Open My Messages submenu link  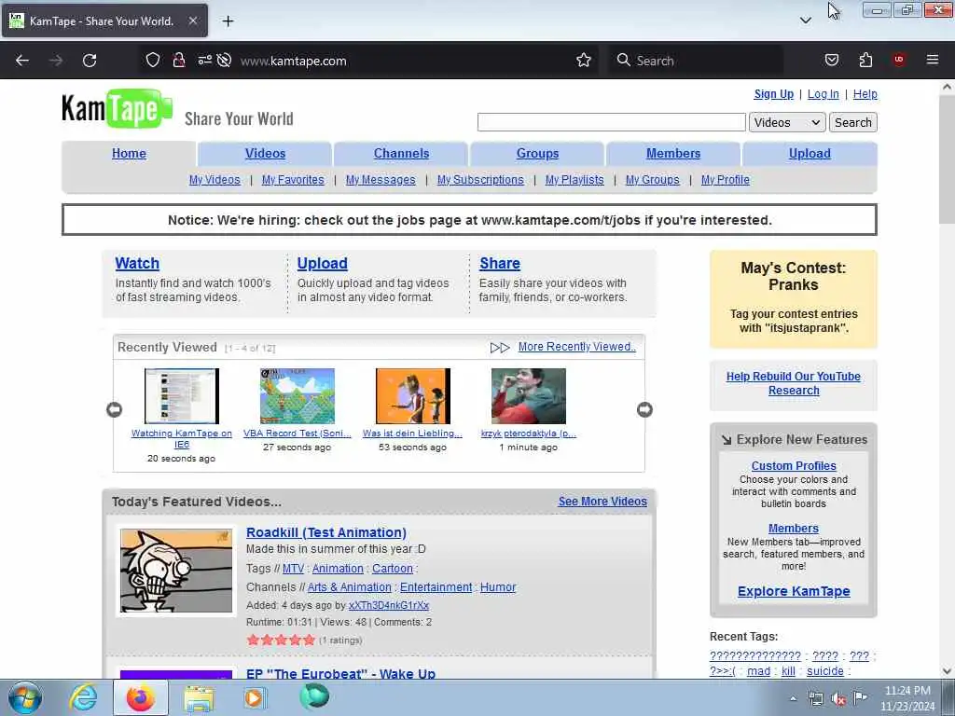[381, 180]
